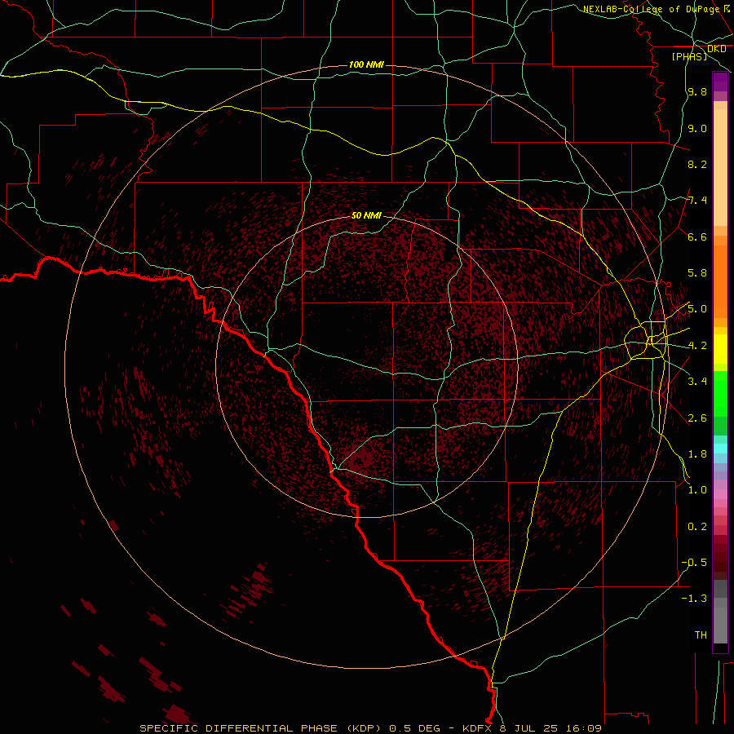Click the 5.8 scale label
734x734 pixels.
(x=697, y=273)
